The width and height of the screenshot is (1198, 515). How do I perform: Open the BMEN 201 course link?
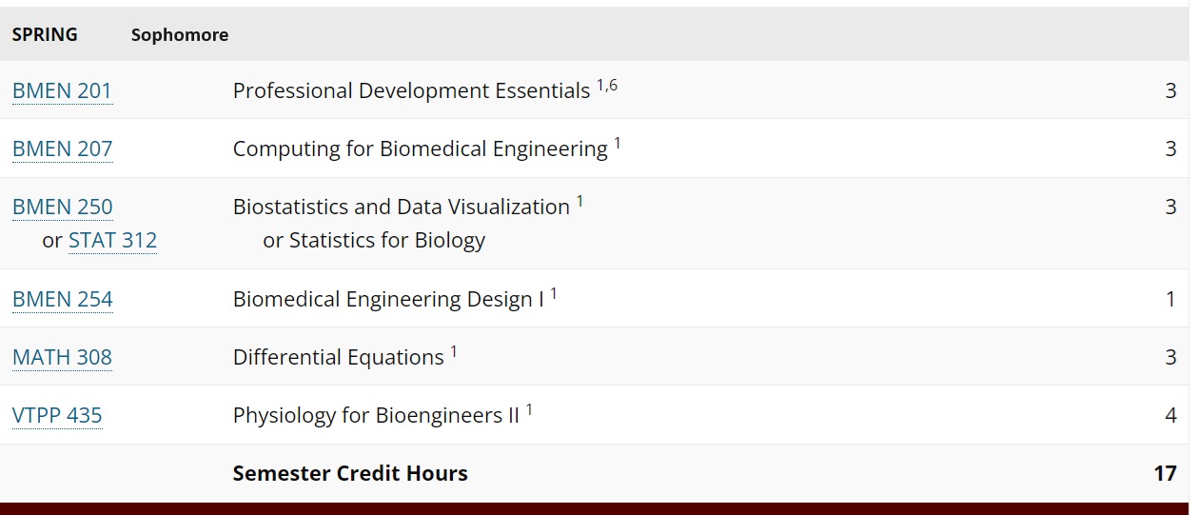coord(62,91)
